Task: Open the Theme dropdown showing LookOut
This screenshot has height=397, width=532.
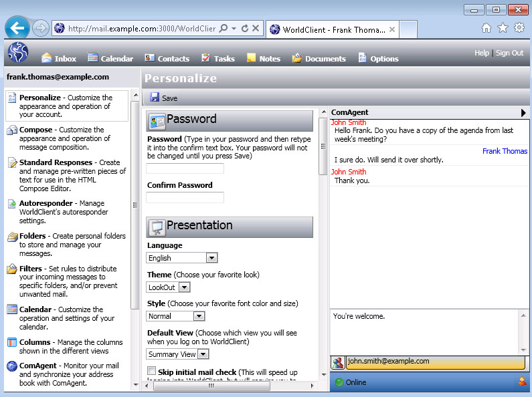Action: coord(184,287)
